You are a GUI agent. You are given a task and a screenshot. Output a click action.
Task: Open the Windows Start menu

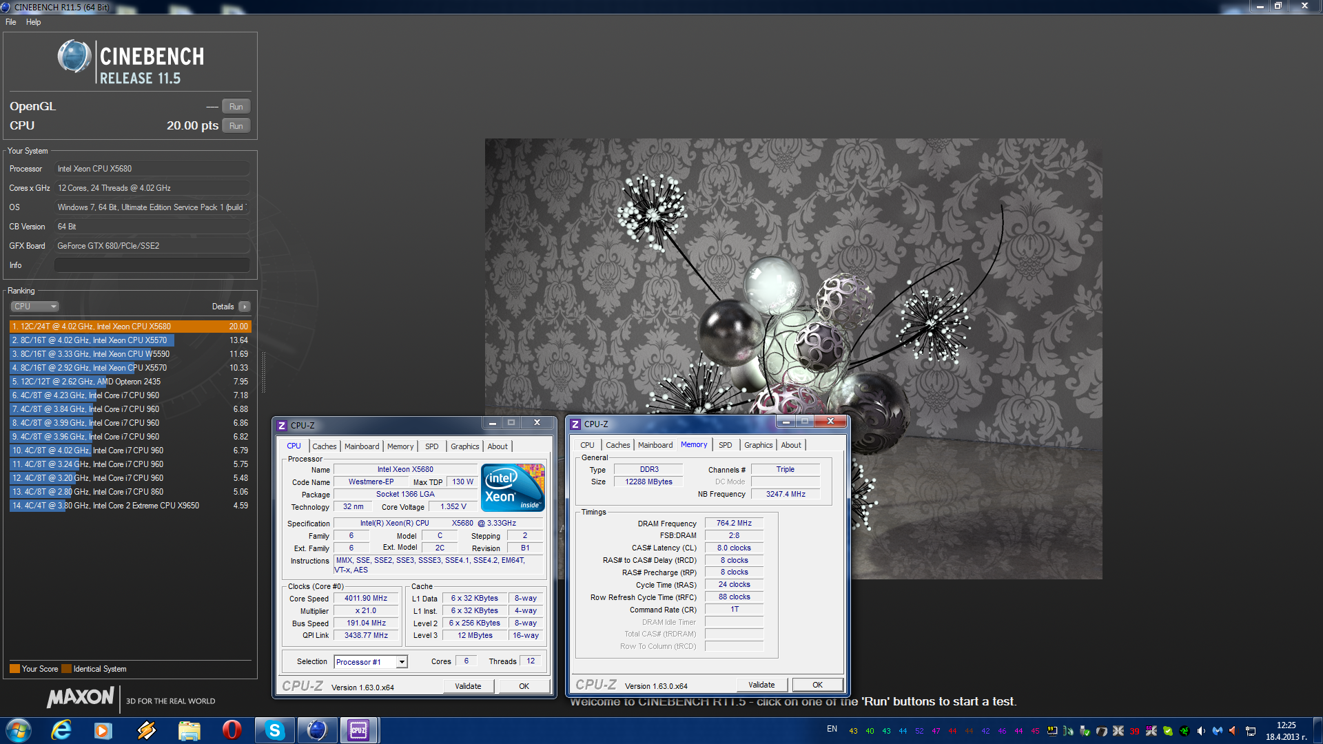pos(19,730)
